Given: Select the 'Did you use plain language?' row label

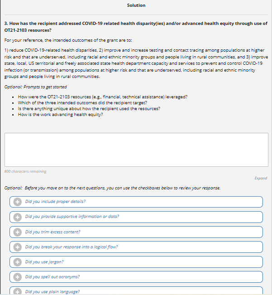Looking at the screenshot, I should click(x=52, y=292).
